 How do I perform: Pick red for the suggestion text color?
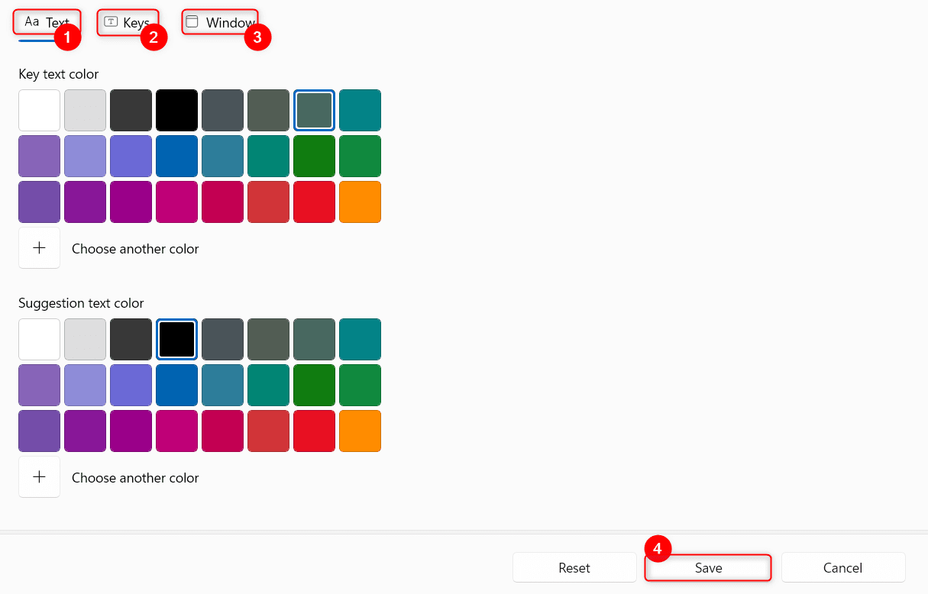click(314, 431)
